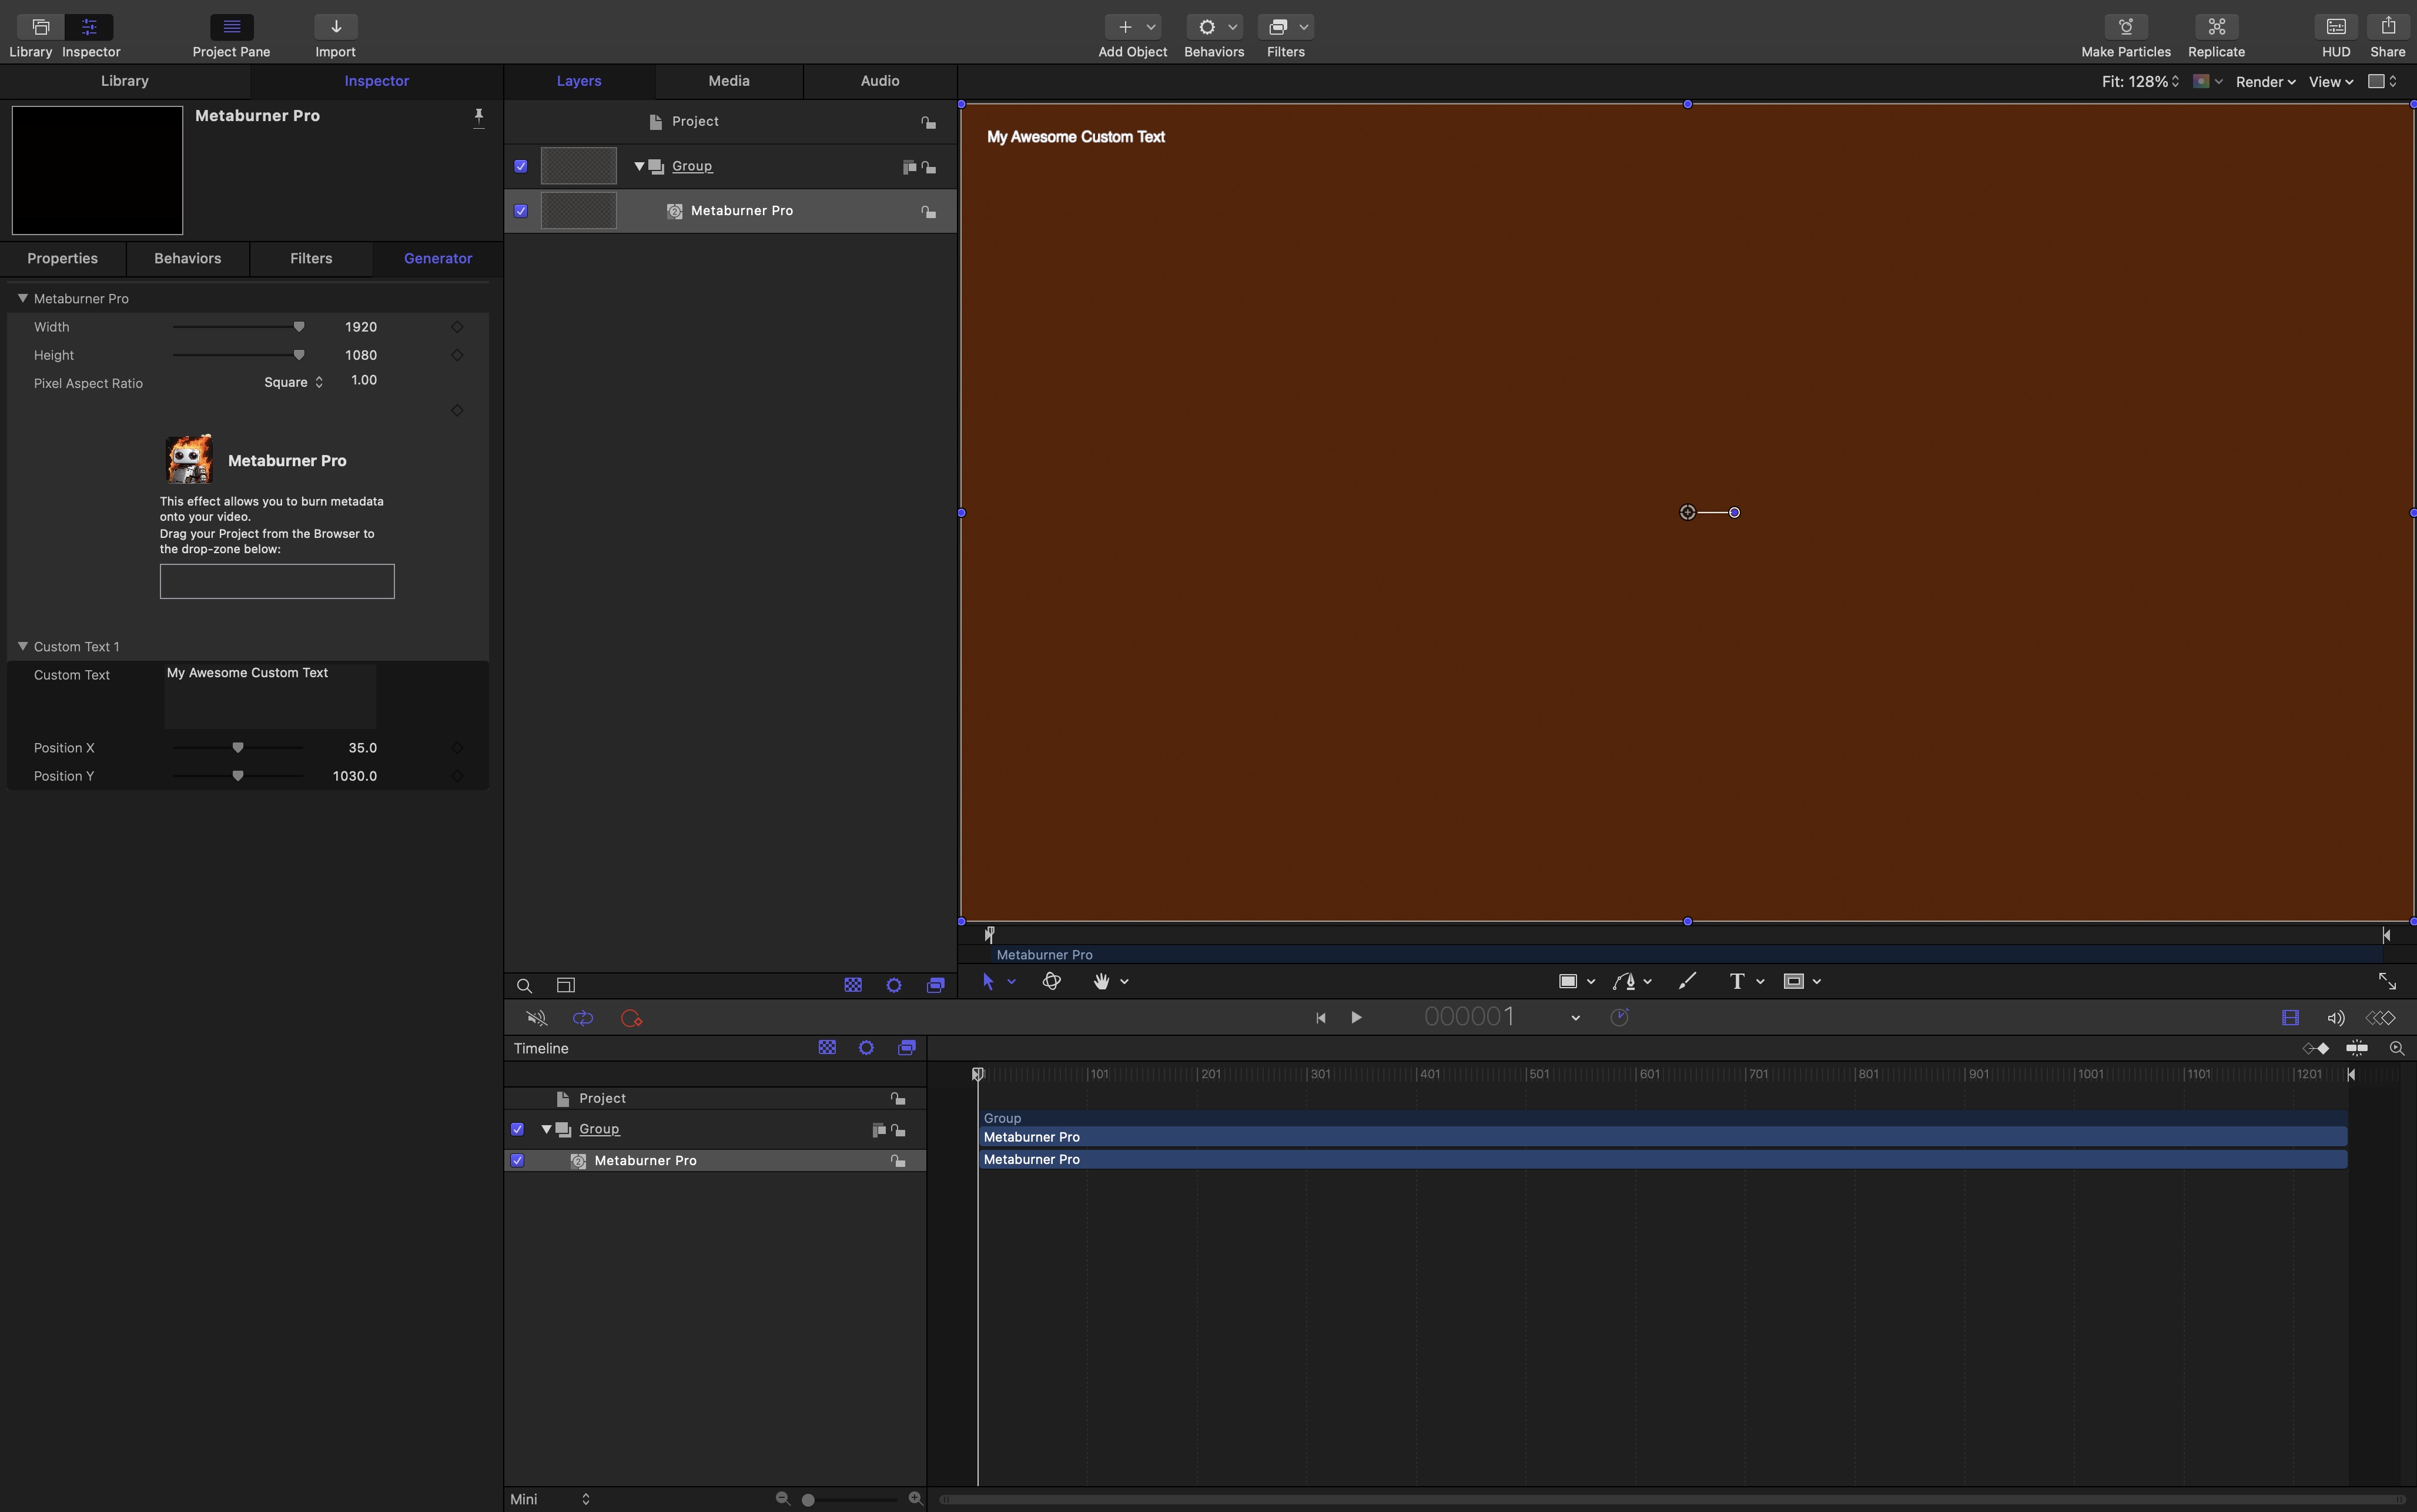Image resolution: width=2417 pixels, height=1512 pixels.
Task: Click the Replicate icon in toolbar
Action: [x=2215, y=27]
